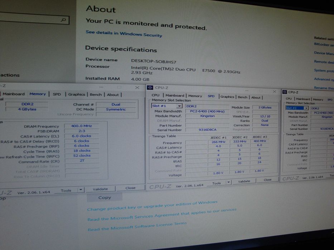Open Bench tab in middle CPU-Z window

(242, 97)
